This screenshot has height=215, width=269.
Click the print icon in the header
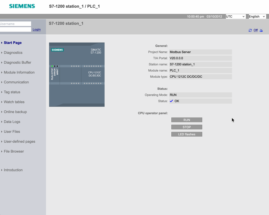coord(261,30)
